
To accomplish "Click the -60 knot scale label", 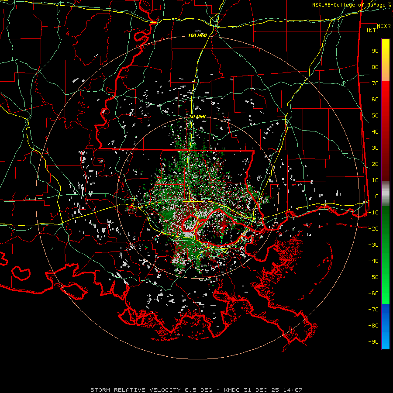I will (373, 293).
